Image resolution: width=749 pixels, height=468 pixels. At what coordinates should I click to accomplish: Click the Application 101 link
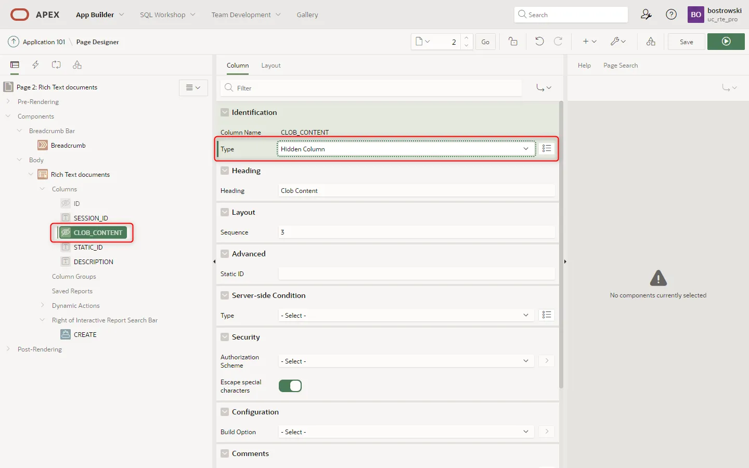point(44,42)
